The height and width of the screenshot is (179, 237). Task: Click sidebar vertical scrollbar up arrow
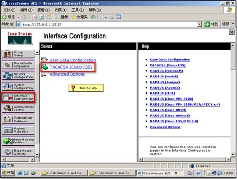coord(37,52)
